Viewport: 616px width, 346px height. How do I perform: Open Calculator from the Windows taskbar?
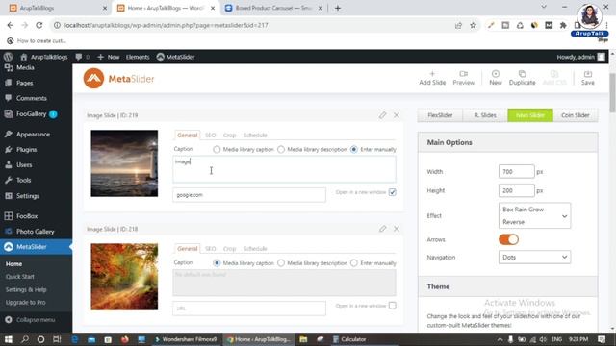349,339
